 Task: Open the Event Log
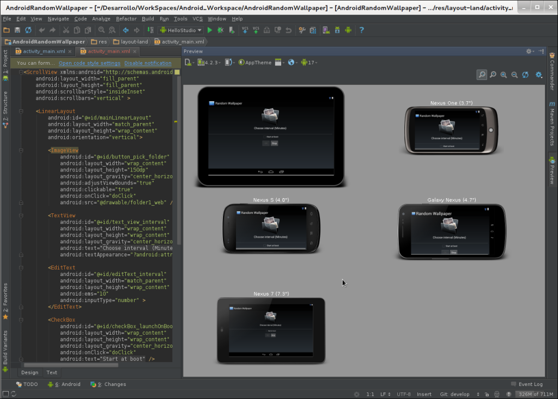[x=527, y=384]
